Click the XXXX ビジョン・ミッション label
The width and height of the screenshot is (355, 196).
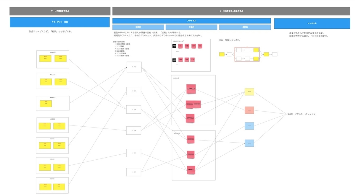pos(301,113)
